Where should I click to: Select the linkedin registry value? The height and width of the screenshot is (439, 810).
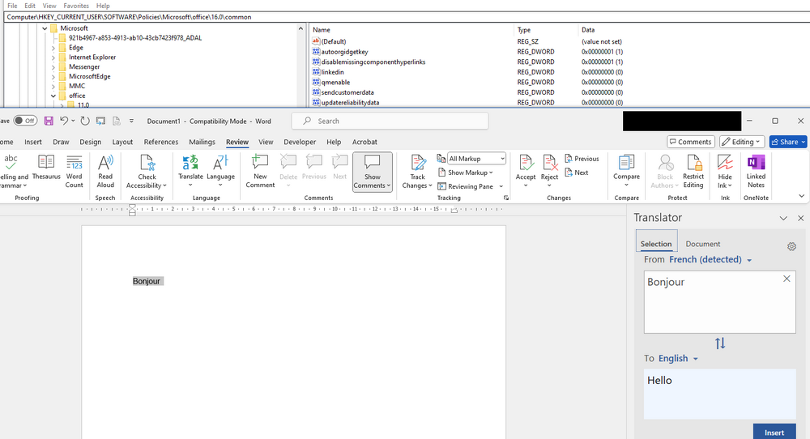click(x=332, y=72)
